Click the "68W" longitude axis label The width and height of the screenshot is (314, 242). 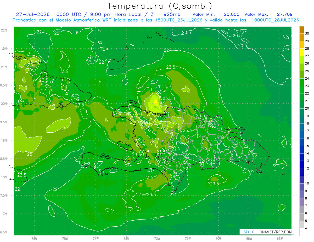pyautogui.click(x=279, y=238)
